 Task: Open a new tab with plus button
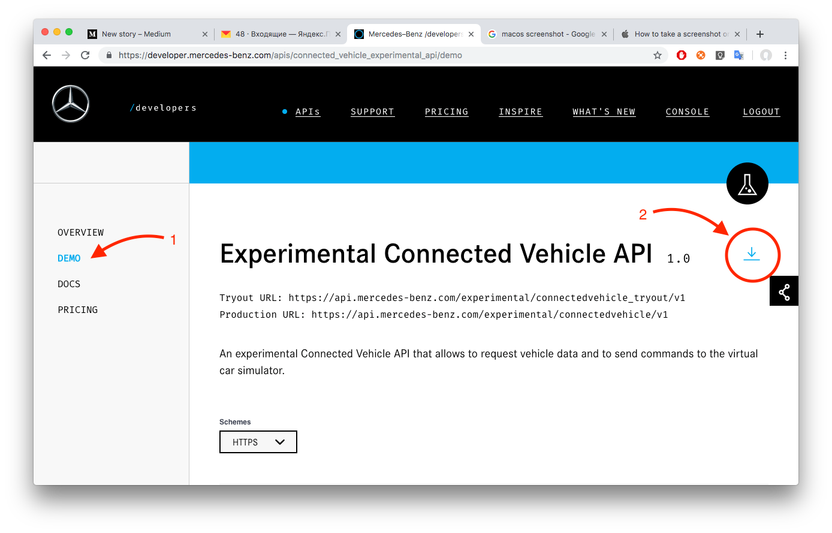pos(760,34)
